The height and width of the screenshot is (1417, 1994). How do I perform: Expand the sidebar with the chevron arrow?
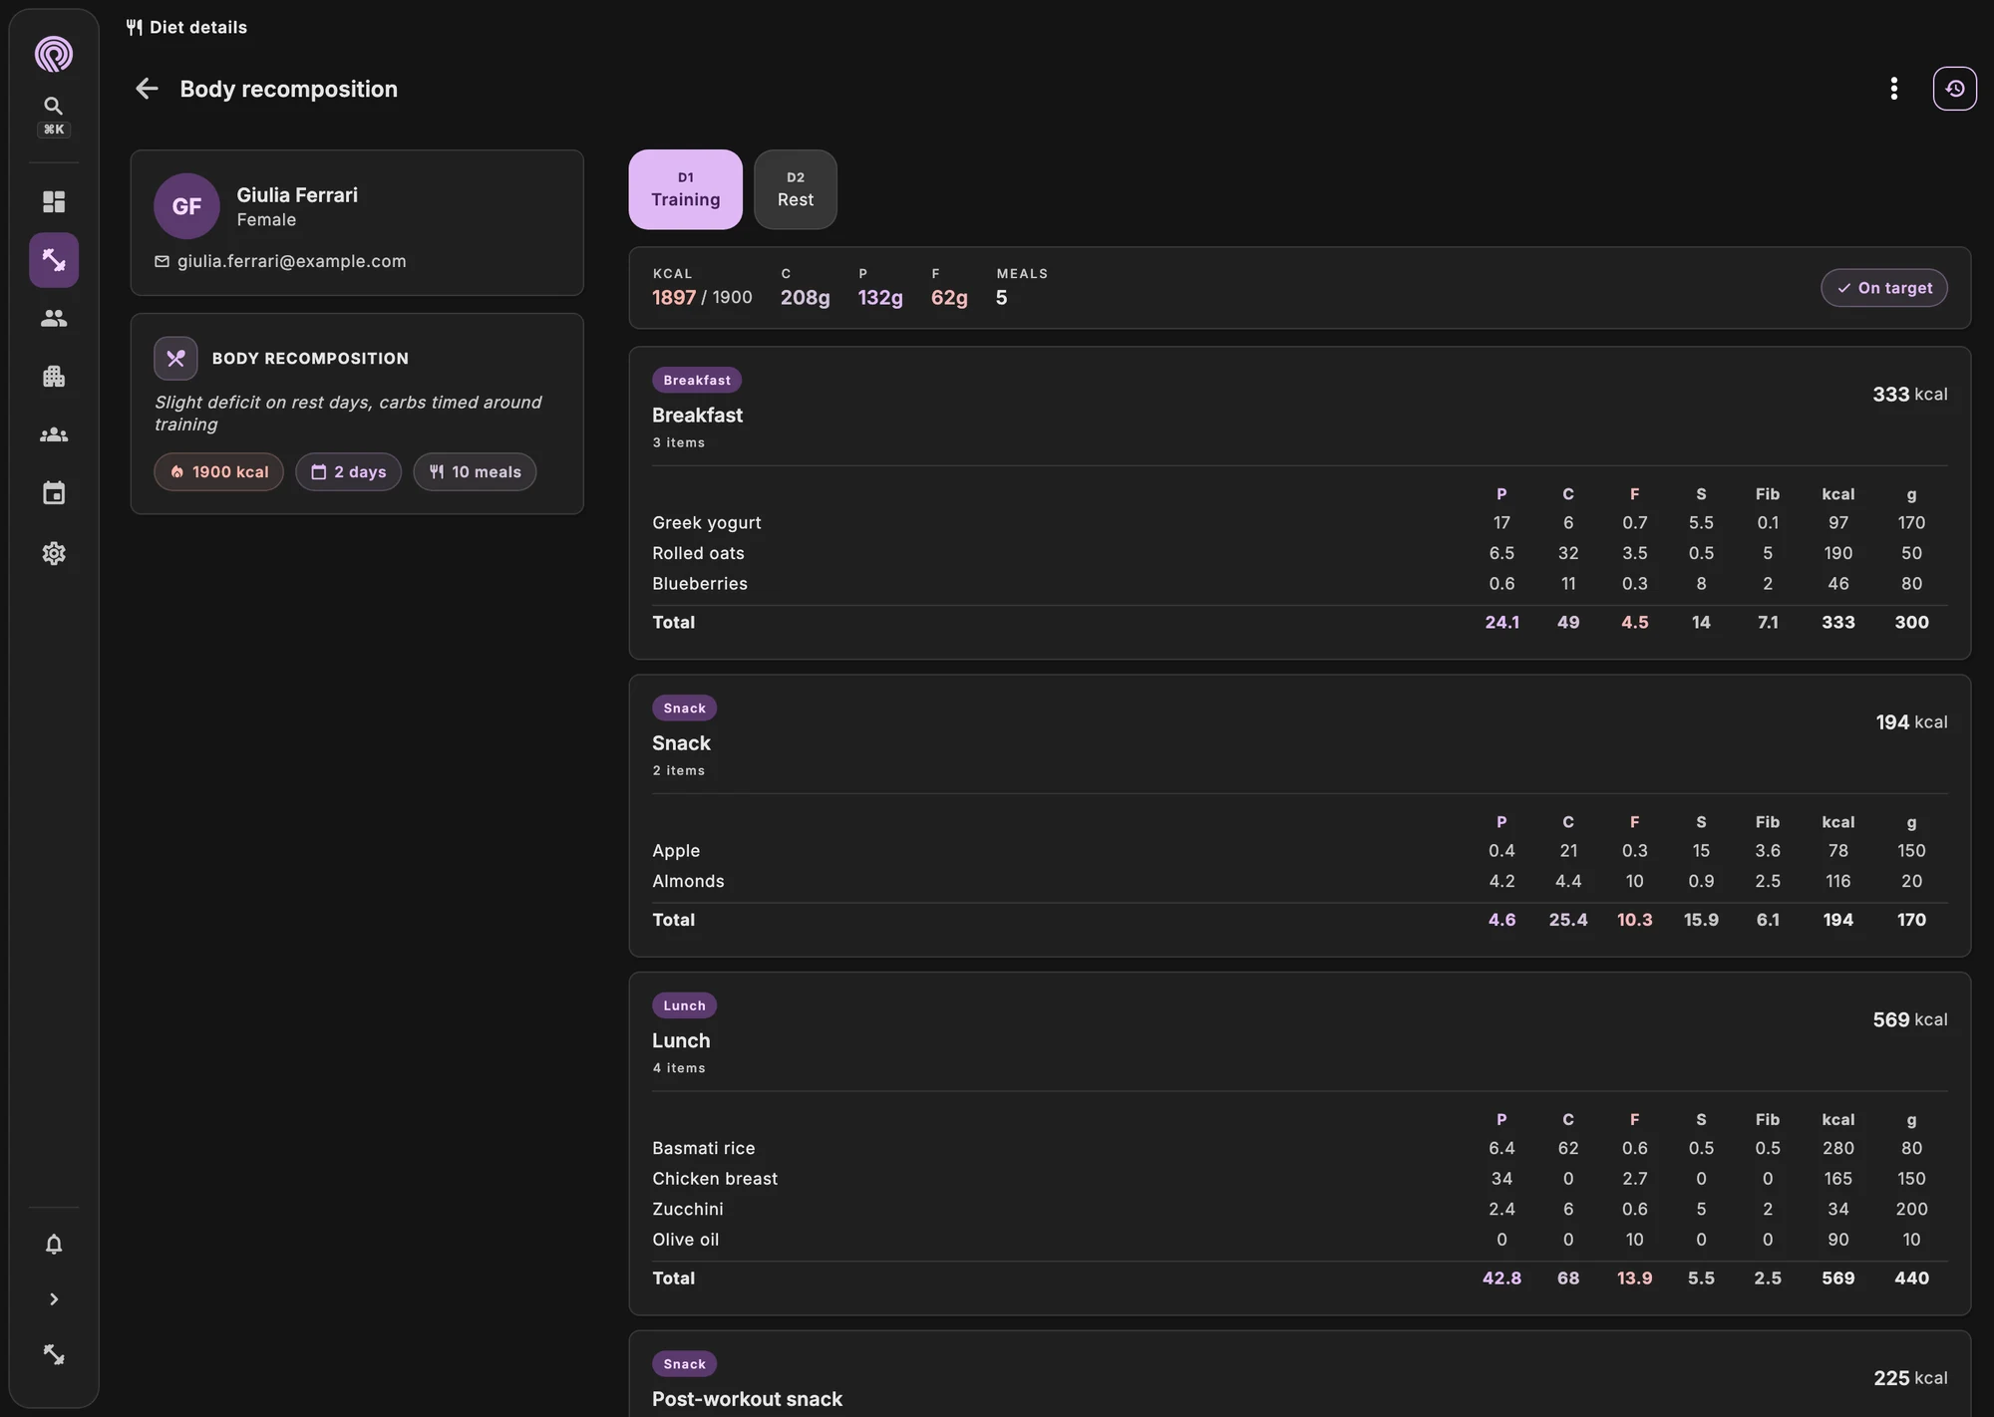[x=54, y=1299]
